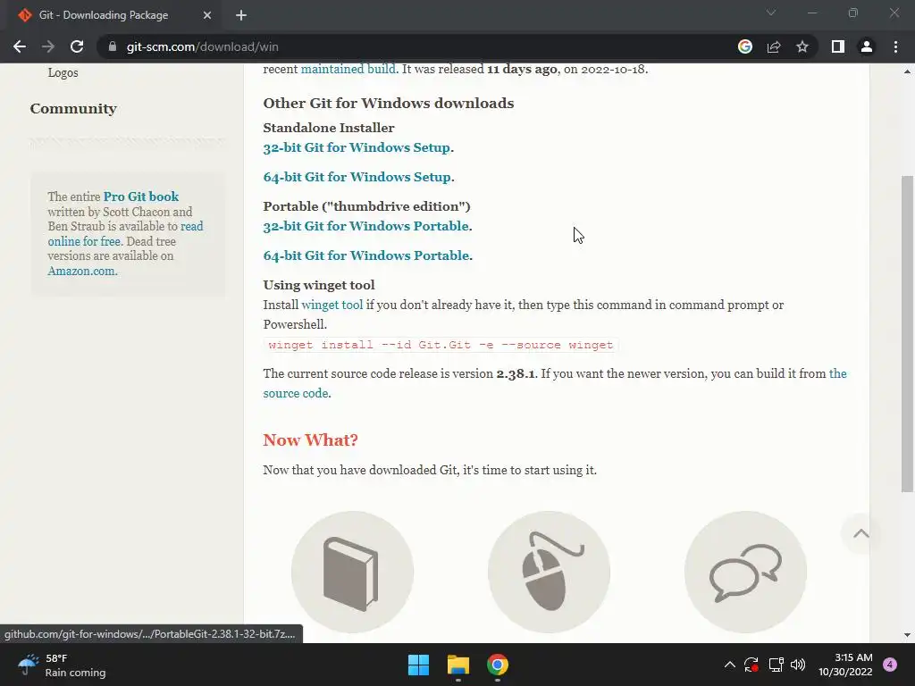Click the page vertical scrollbar thumb
This screenshot has height=686, width=915.
click(x=907, y=334)
